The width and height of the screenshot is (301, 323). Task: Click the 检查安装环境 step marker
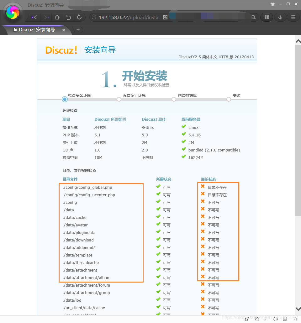pos(65,99)
